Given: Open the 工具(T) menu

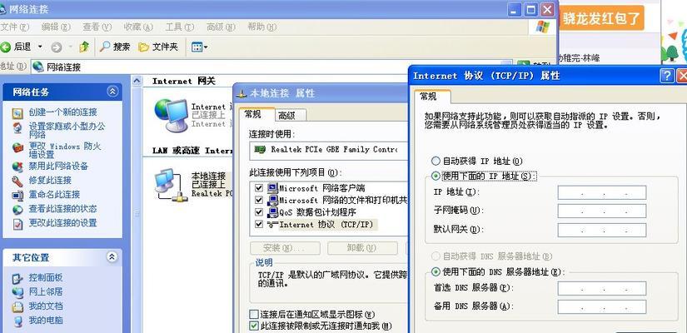Looking at the screenshot, I should point(180,27).
